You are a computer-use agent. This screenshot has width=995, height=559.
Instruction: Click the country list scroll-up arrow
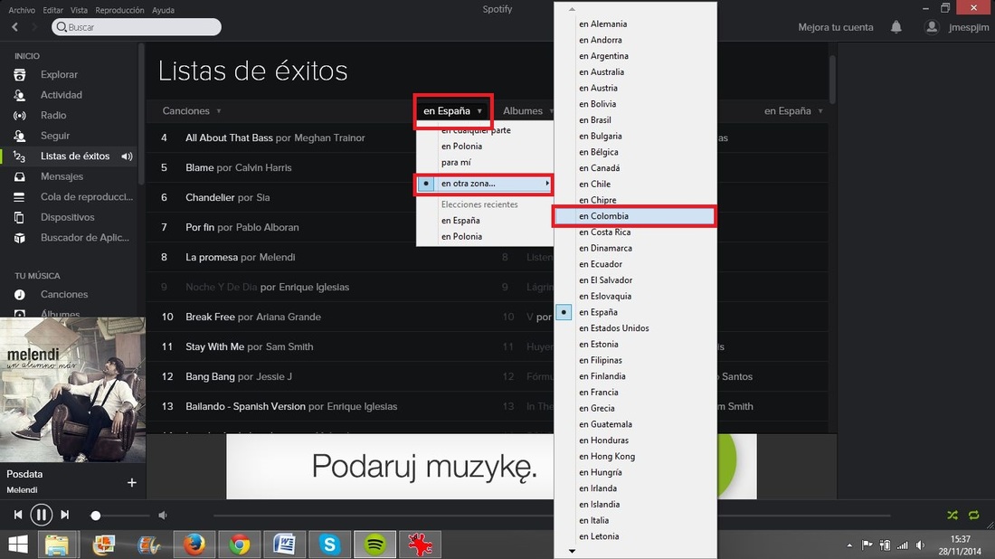coord(572,9)
